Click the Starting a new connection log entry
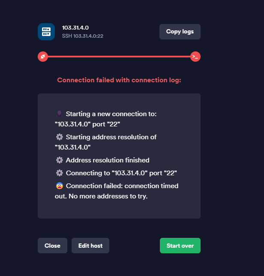The height and width of the screenshot is (276, 264). (x=106, y=119)
